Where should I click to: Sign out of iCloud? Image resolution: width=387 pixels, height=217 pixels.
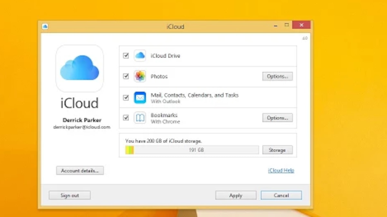point(70,195)
